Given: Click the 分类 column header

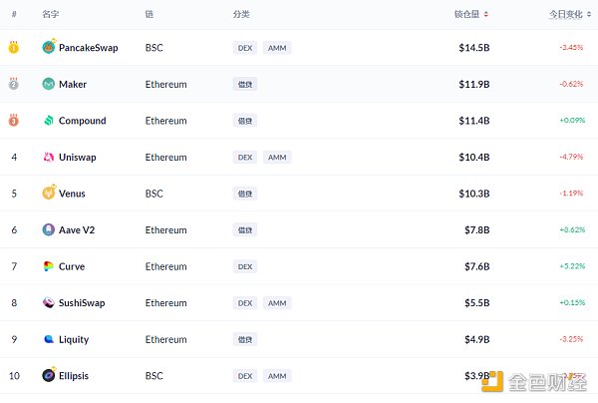Looking at the screenshot, I should 241,15.
